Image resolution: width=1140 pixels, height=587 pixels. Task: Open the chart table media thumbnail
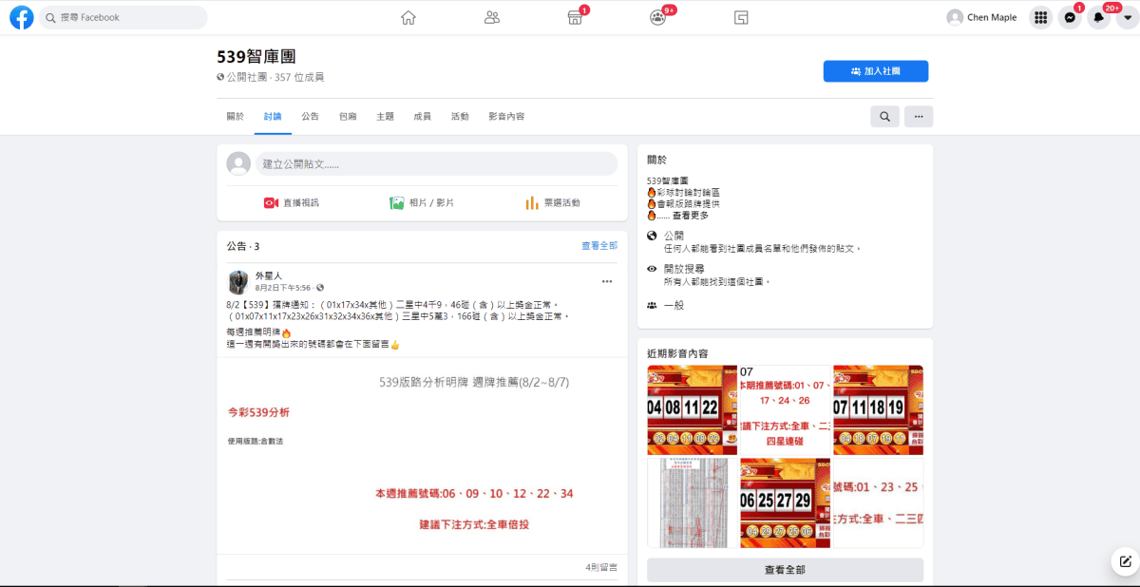point(692,502)
